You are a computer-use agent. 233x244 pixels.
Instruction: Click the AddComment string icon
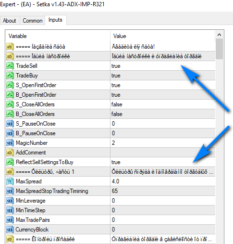point(10,153)
